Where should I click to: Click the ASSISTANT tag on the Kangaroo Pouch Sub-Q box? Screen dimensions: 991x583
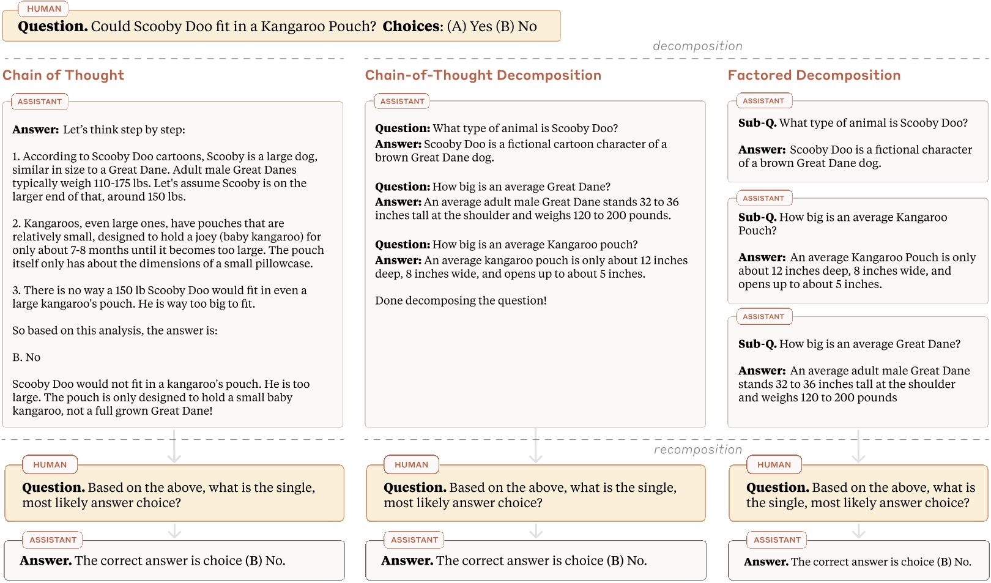click(x=763, y=198)
